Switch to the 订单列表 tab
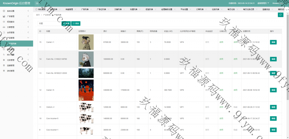The width and height of the screenshot is (289, 139). [200, 9]
